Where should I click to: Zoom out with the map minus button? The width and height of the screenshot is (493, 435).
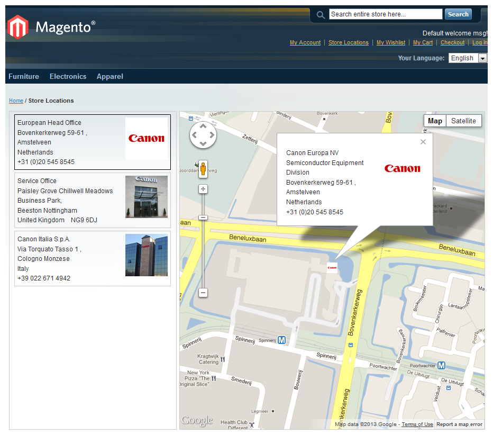pyautogui.click(x=203, y=293)
